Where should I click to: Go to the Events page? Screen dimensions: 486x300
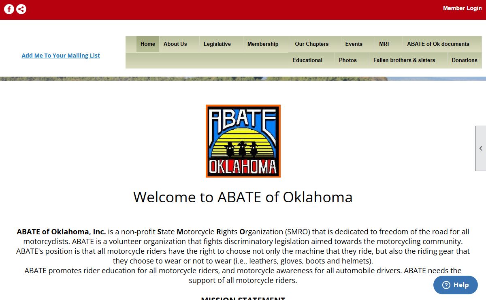(x=354, y=44)
